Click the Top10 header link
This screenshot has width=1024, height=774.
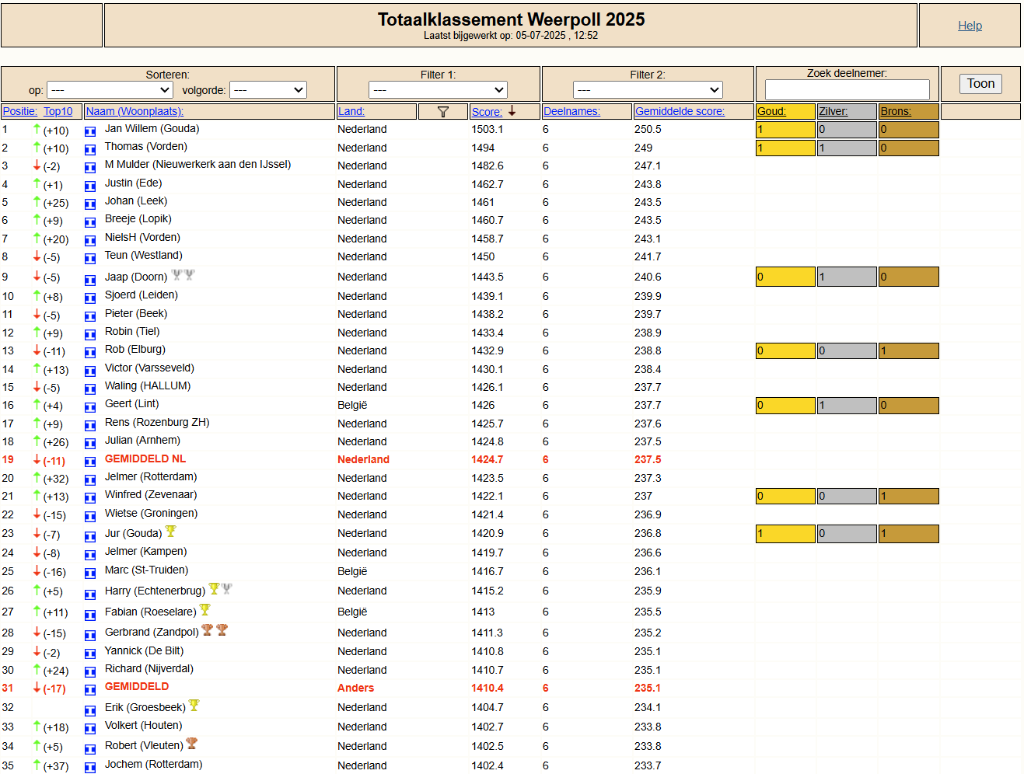[x=58, y=111]
